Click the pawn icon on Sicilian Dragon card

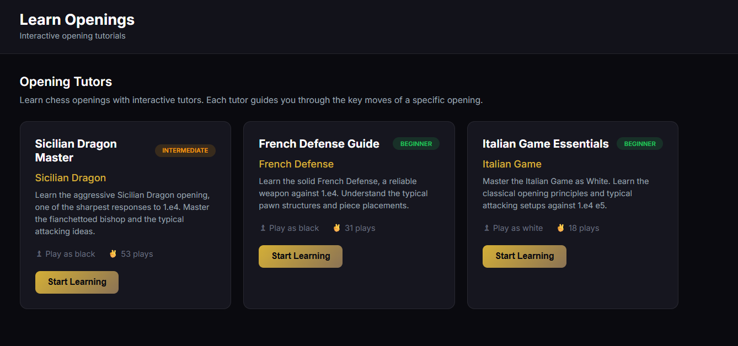click(39, 254)
